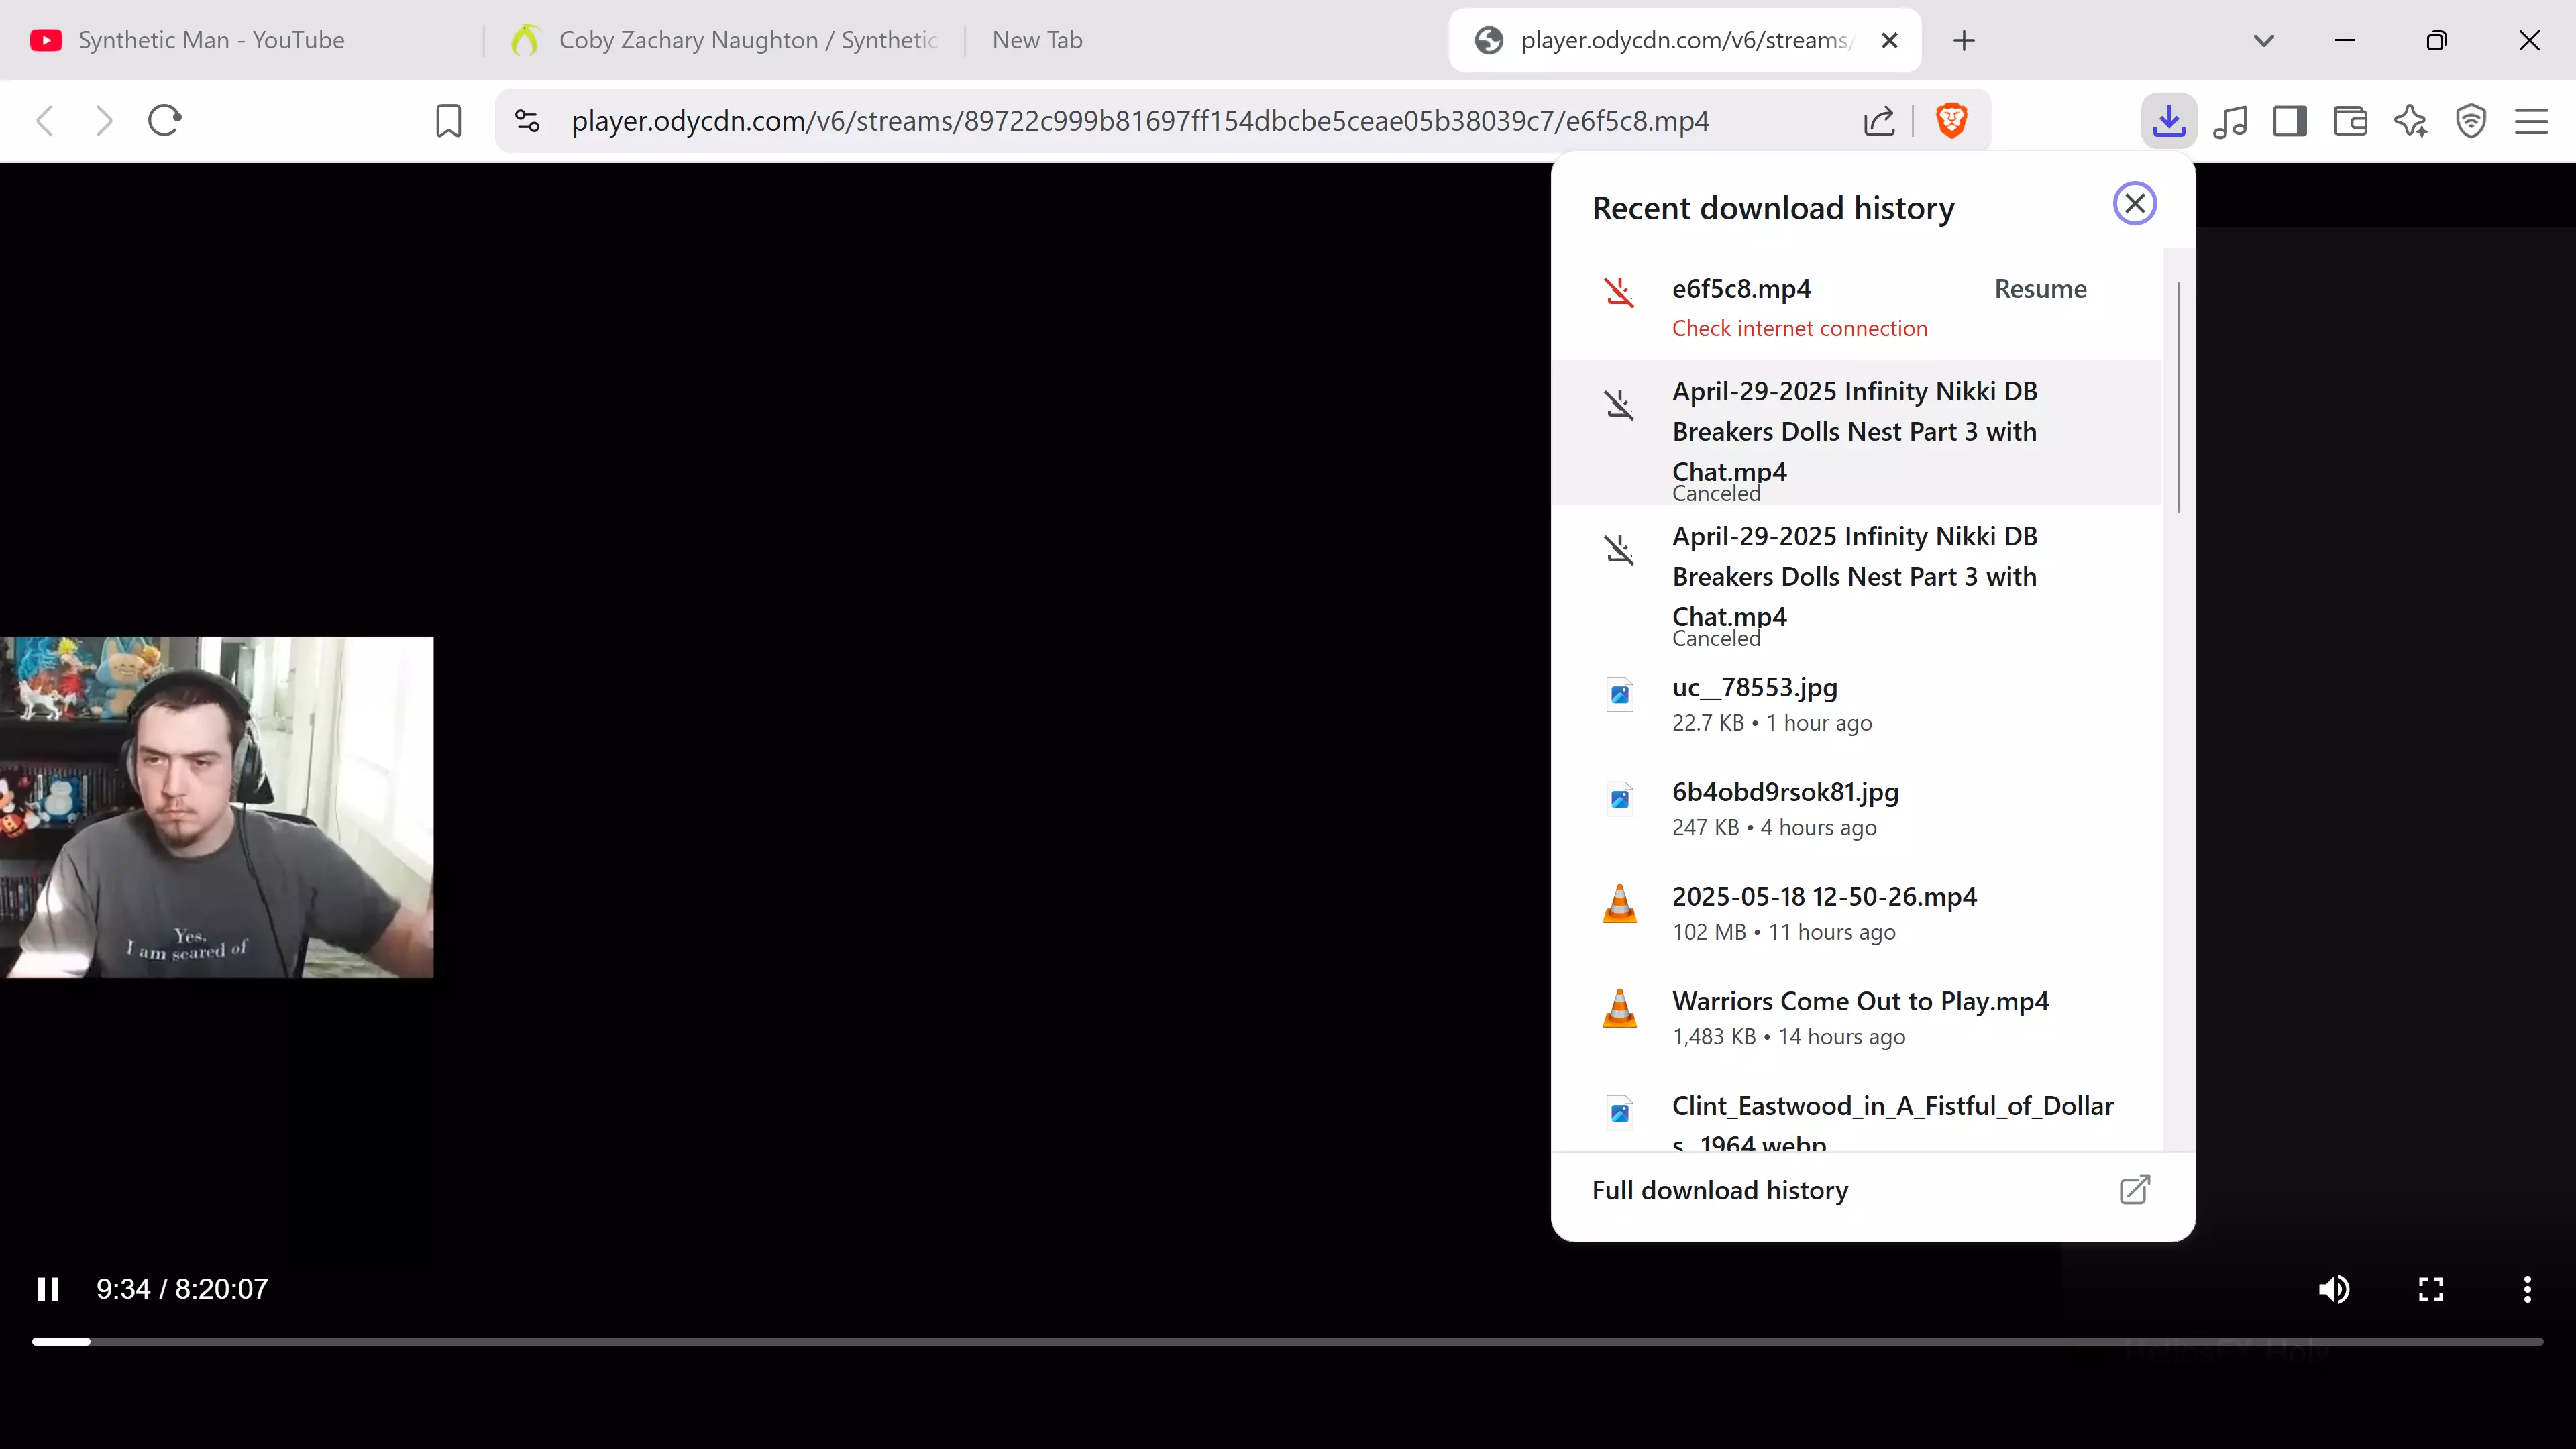Open site settings icon in address bar

pyautogui.click(x=527, y=121)
